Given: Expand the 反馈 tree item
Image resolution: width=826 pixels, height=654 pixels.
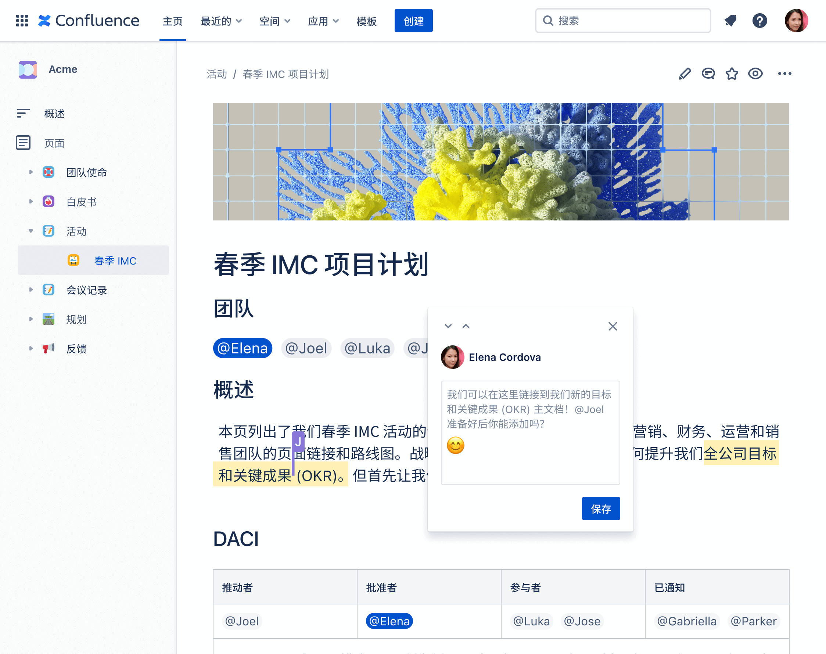Looking at the screenshot, I should 30,348.
